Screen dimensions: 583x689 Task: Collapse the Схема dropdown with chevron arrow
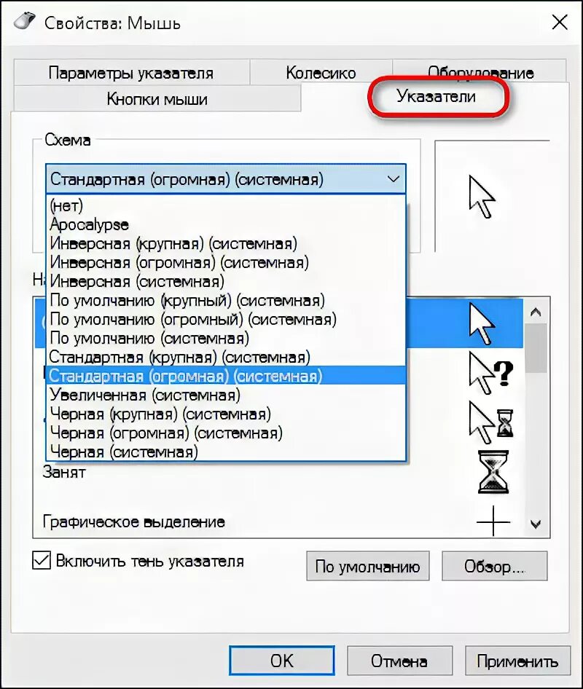pyautogui.click(x=393, y=179)
